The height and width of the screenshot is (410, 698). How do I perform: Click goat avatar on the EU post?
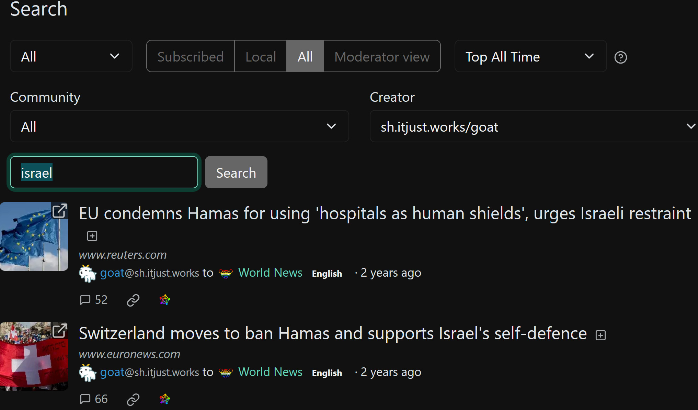coord(88,273)
